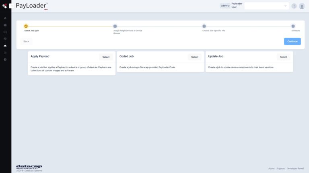Click the bottom round icon in sidebar

coord(5,60)
